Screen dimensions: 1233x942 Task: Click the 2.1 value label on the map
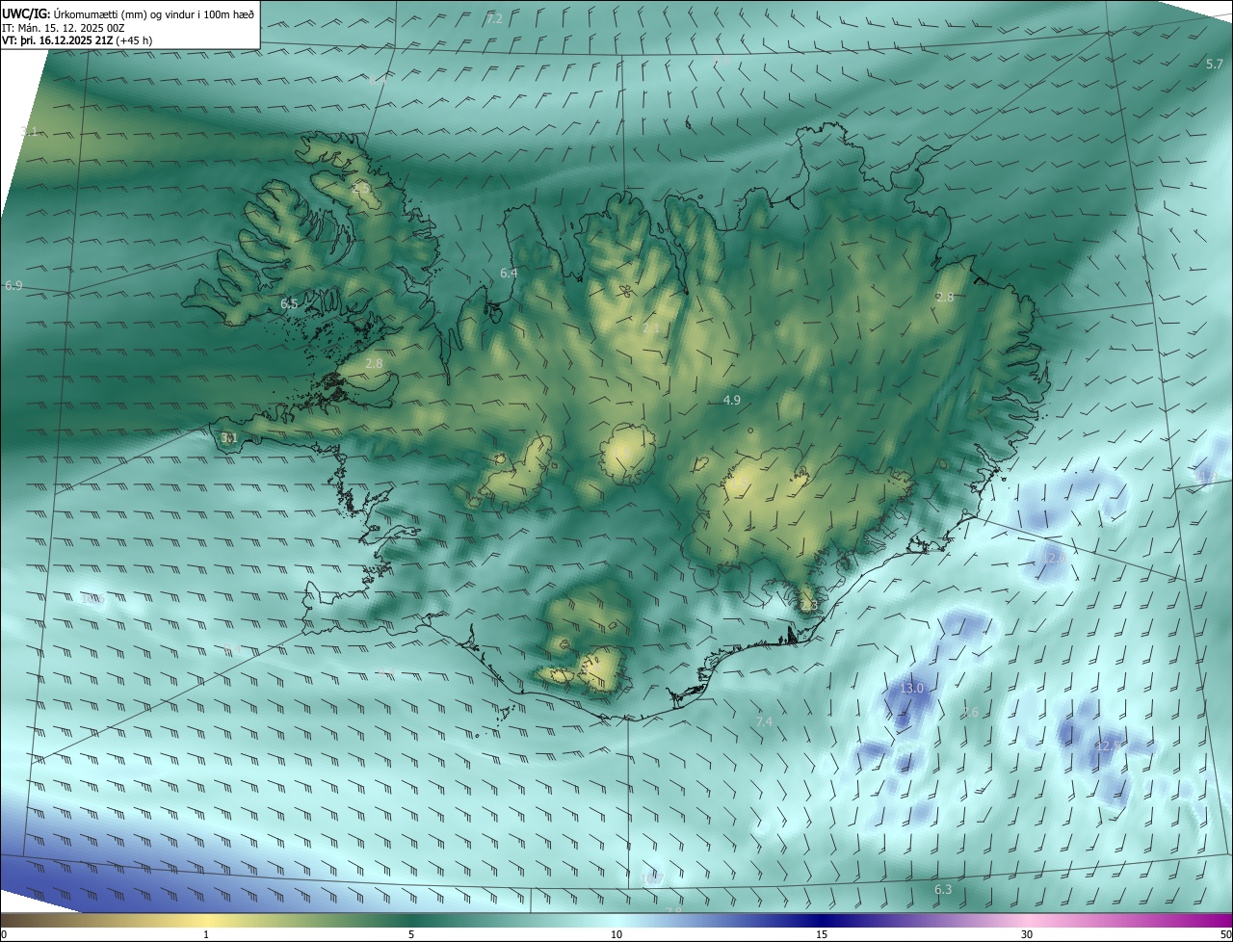651,328
